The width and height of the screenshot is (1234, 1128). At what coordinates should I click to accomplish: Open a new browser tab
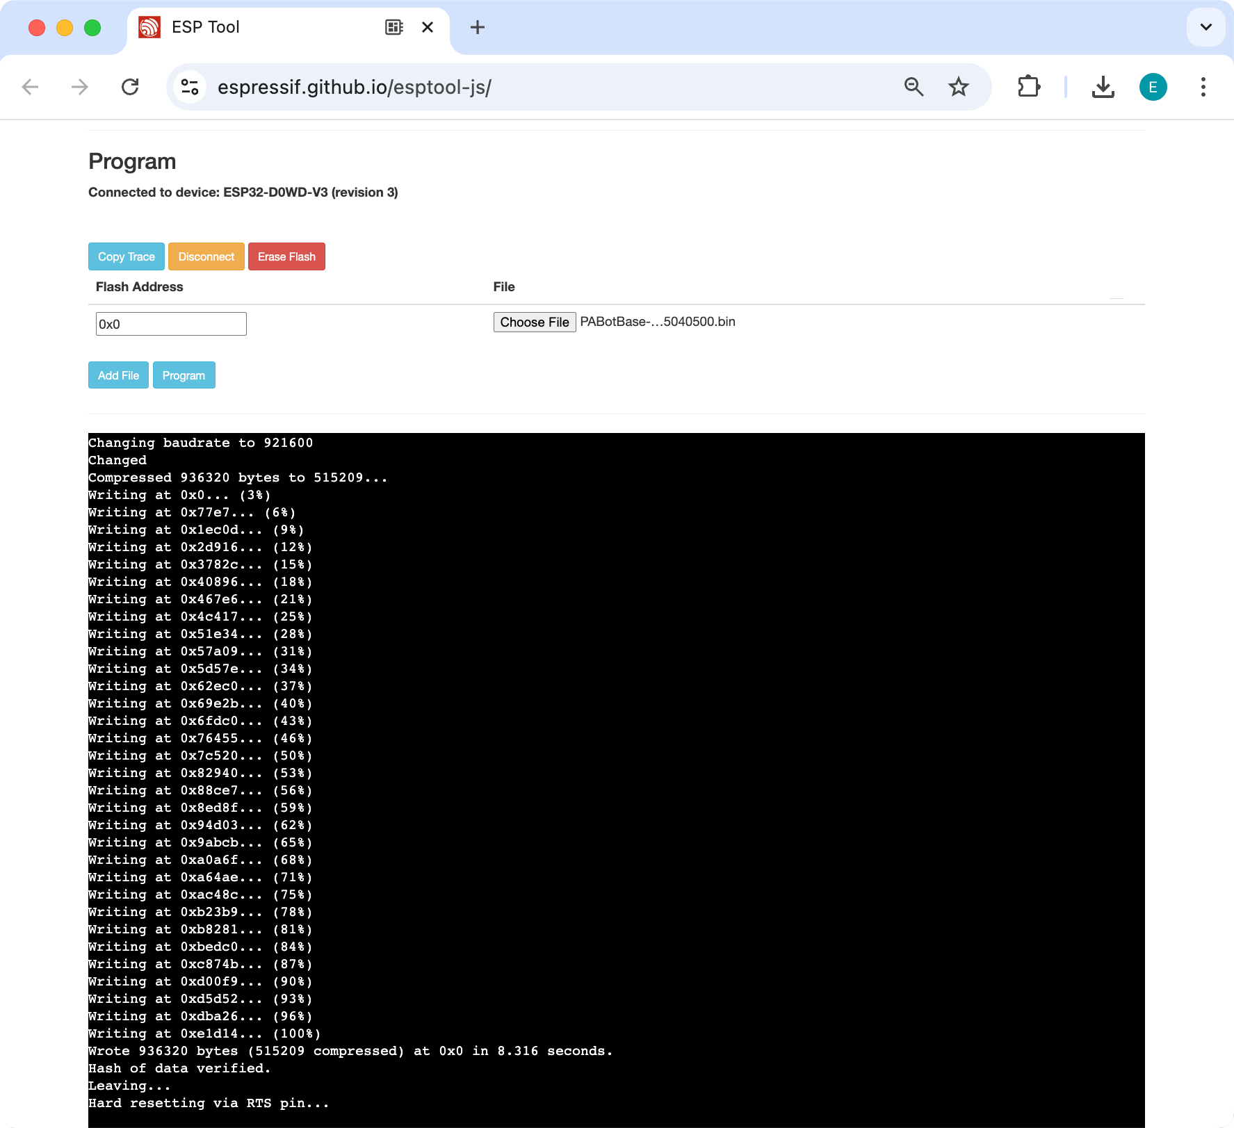478,27
